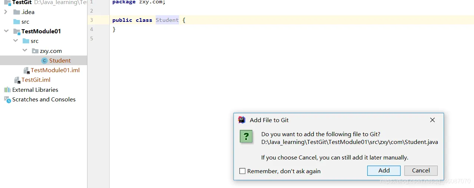This screenshot has height=188, width=474.
Task: Click the TestModule01 module folder icon
Action: pos(17,31)
